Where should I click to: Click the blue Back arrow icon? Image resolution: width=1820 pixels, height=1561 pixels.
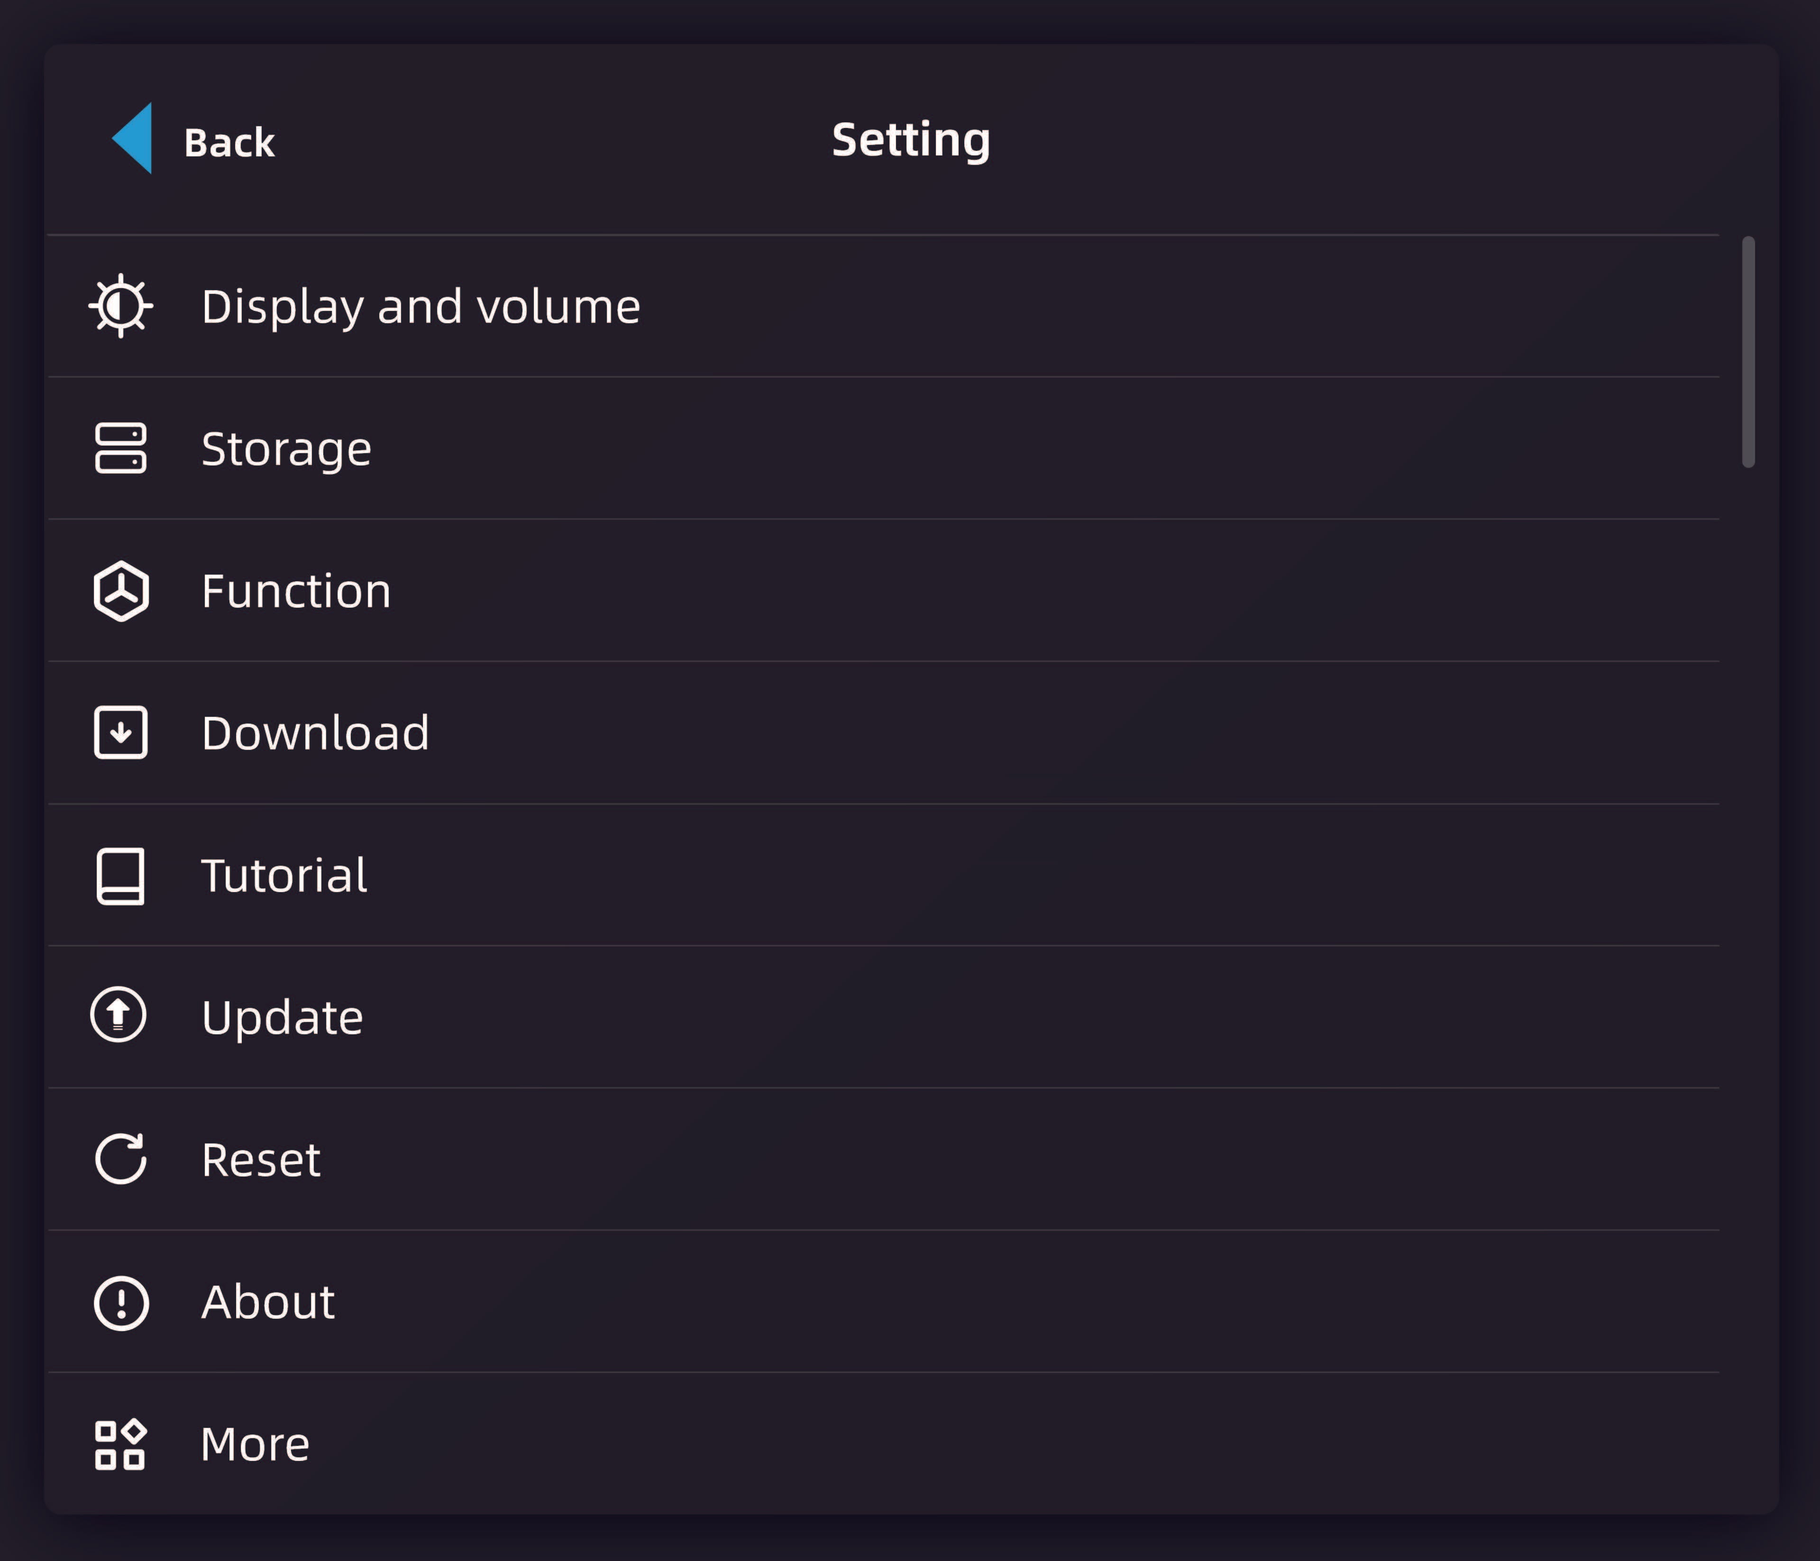click(x=134, y=139)
